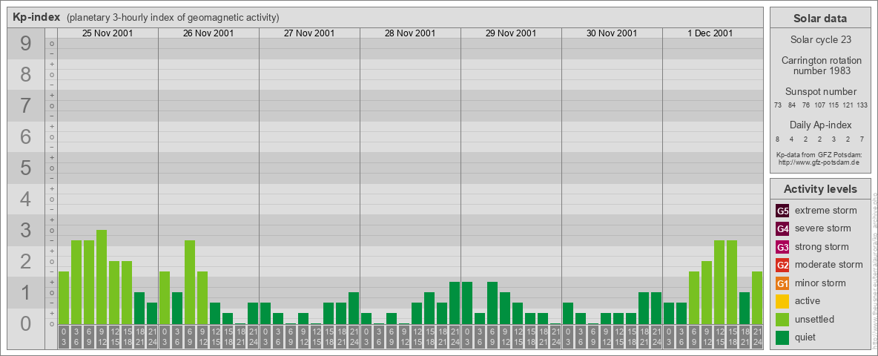Click the 'quiet' legend label
878x356 pixels.
click(x=806, y=337)
